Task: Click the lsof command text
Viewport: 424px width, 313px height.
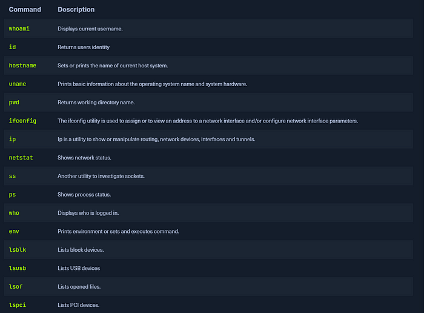Action: pos(16,286)
